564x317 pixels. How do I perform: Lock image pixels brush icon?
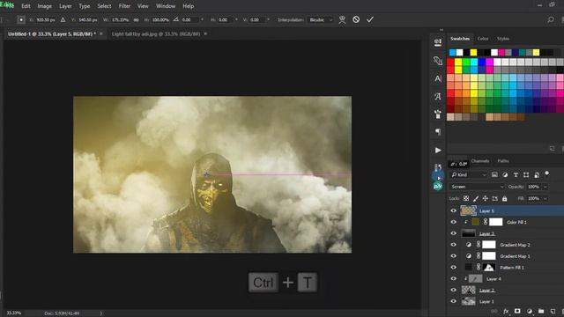tap(476, 198)
